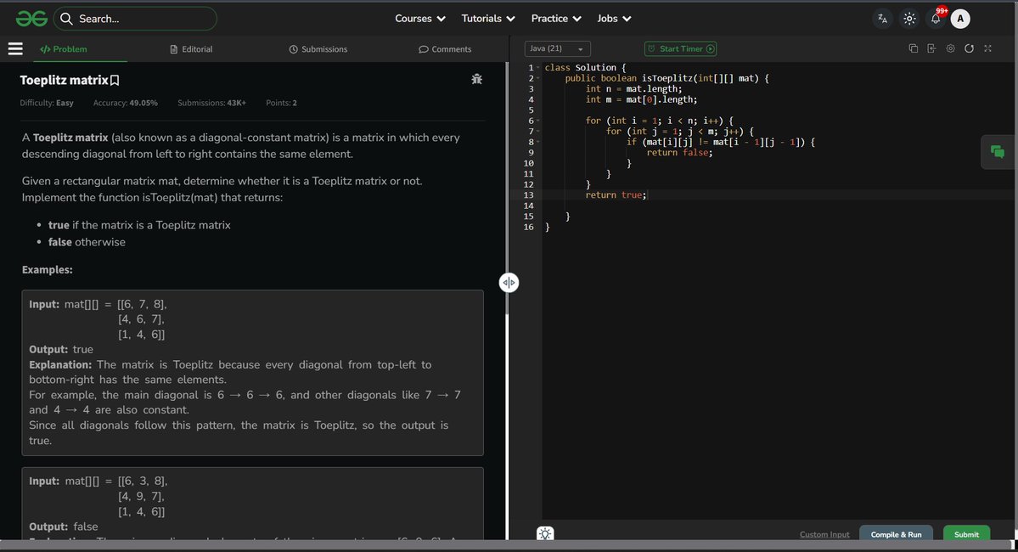The height and width of the screenshot is (552, 1018).
Task: Click the panel splitter handle icon
Action: tap(509, 283)
